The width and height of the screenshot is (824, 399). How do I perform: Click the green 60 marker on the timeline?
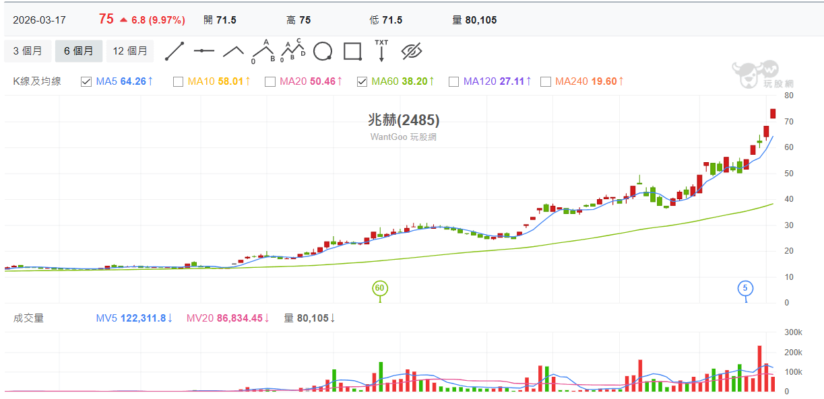379,289
